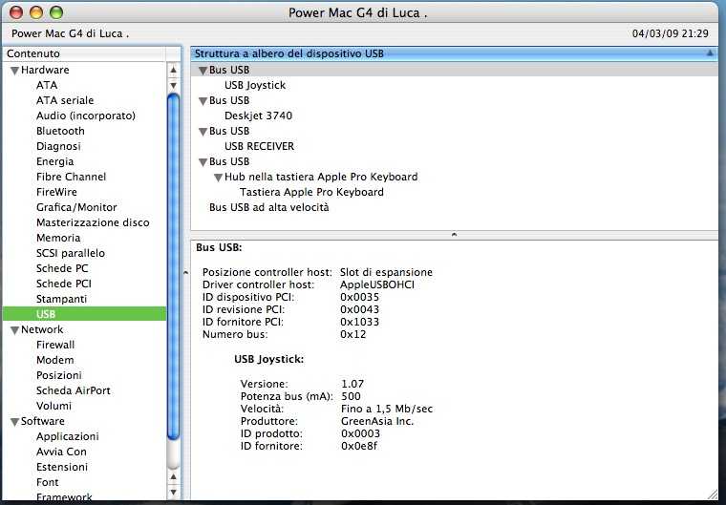
Task: Collapse Hub nella tastiera Apple Pro Keyboard
Action: point(218,178)
